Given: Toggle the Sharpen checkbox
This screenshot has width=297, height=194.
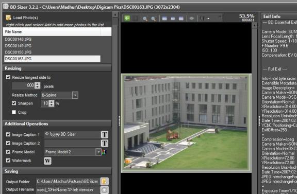Looking at the screenshot, I should coord(14,103).
